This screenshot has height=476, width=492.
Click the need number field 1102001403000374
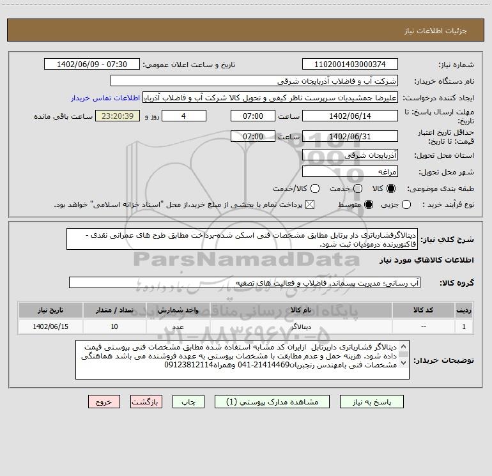[350, 64]
